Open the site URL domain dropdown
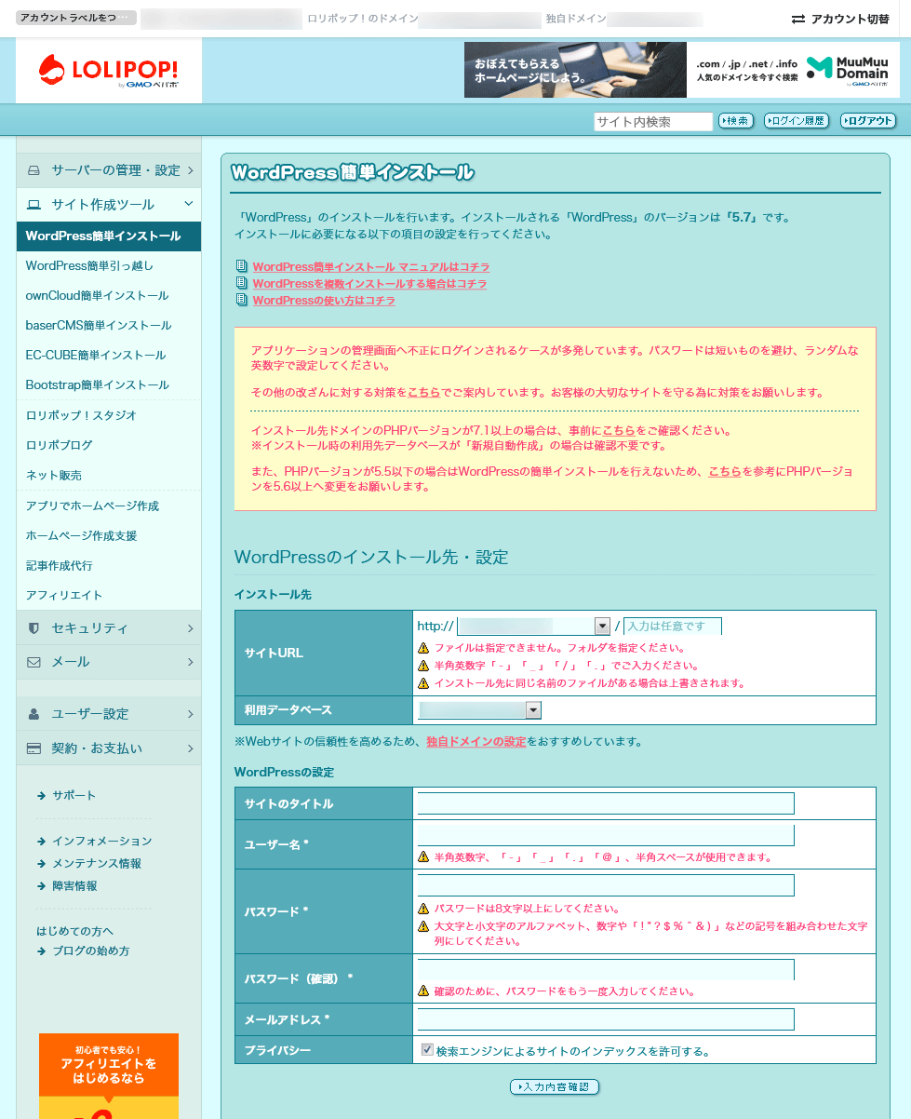This screenshot has width=911, height=1119. [x=533, y=627]
